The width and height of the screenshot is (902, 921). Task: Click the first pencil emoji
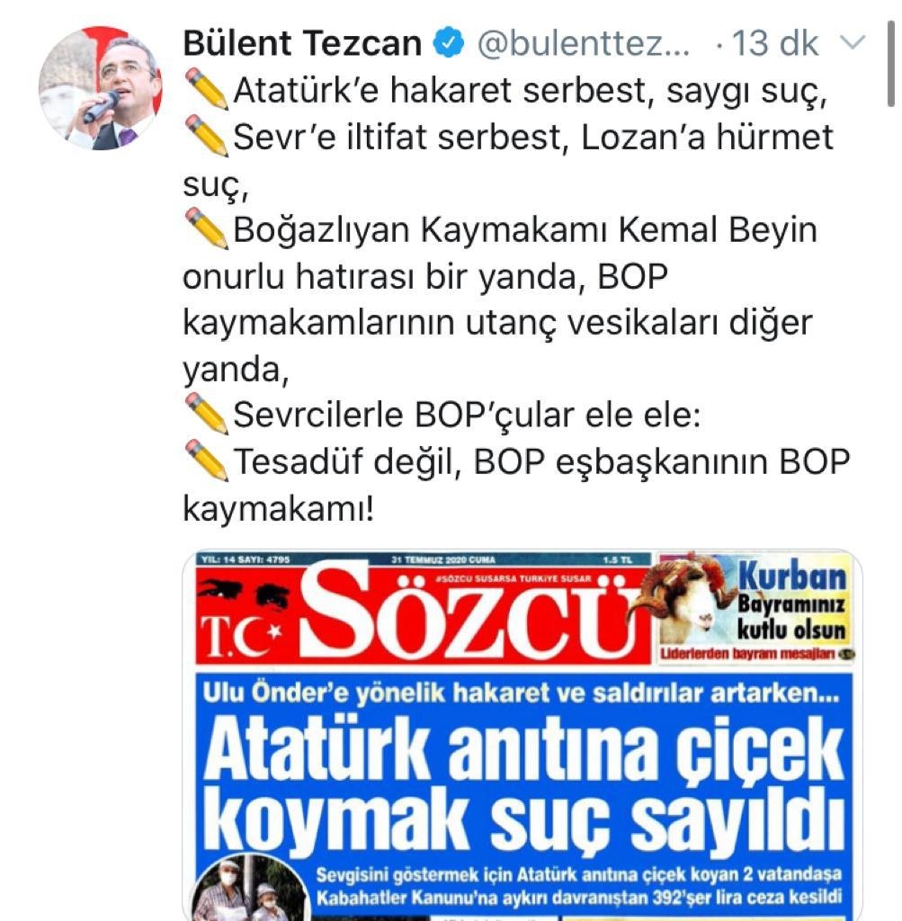coord(207,89)
